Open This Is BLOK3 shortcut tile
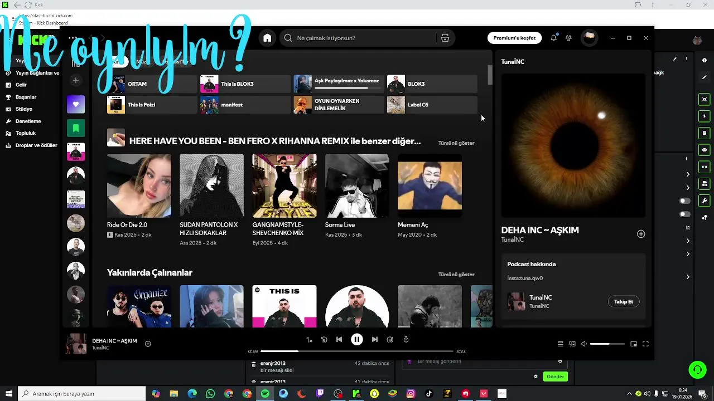 (x=245, y=84)
